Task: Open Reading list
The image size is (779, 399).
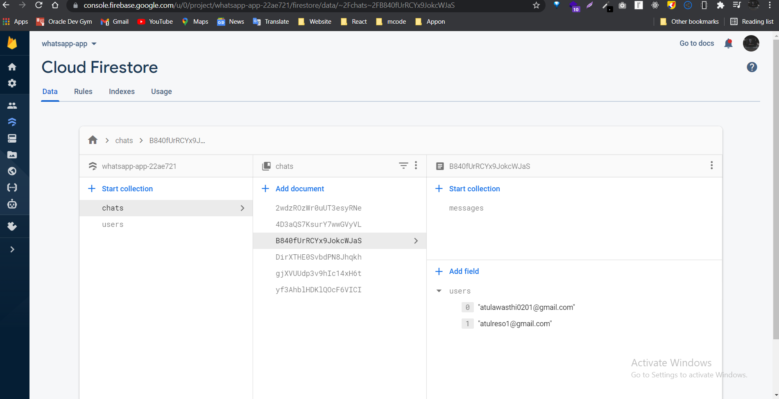Action: (752, 22)
